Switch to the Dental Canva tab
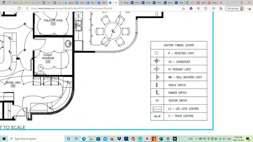 [x=102, y=3]
